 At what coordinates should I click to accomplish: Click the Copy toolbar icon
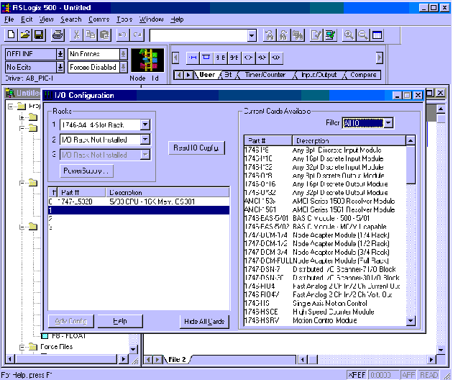[x=91, y=35]
